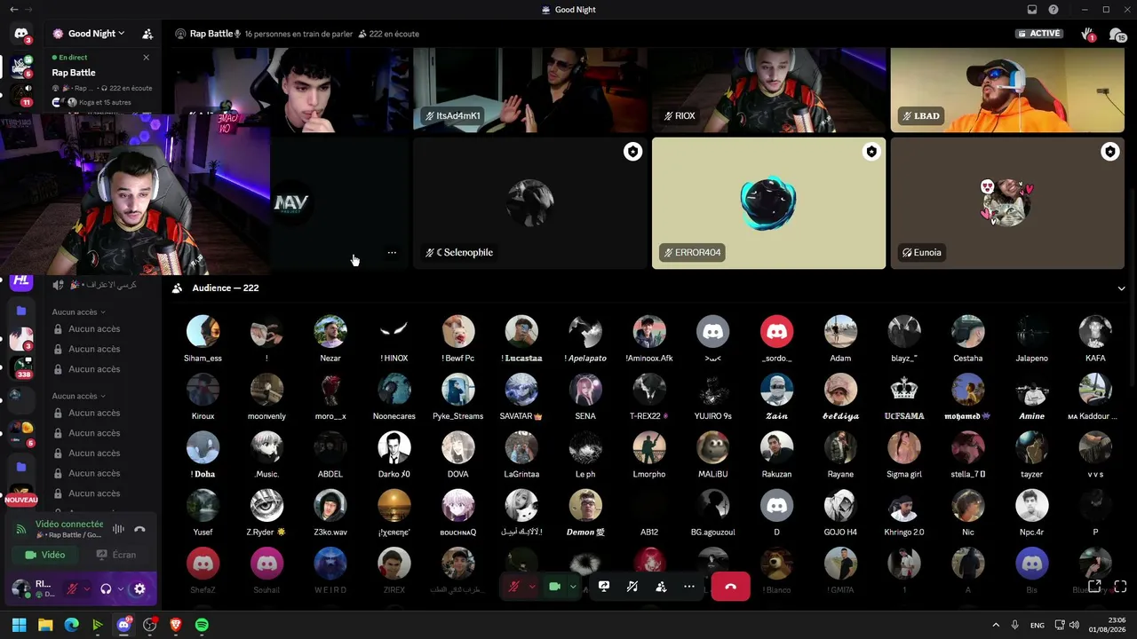Open own user avatar in user panel
Viewport: 1137px width, 639px height.
21,588
